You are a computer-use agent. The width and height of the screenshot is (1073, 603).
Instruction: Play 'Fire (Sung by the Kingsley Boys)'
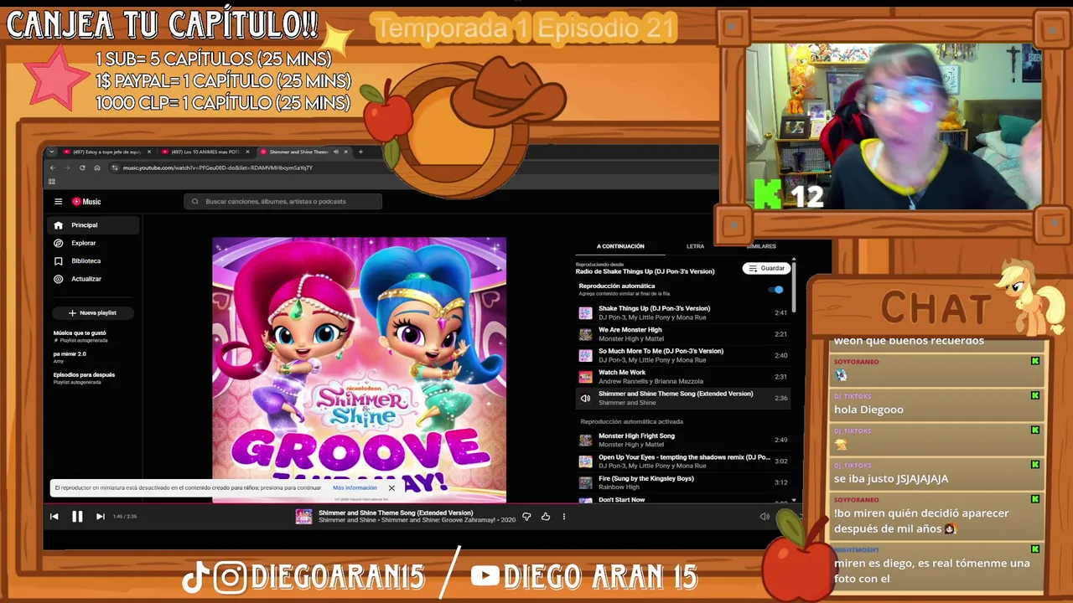point(683,482)
